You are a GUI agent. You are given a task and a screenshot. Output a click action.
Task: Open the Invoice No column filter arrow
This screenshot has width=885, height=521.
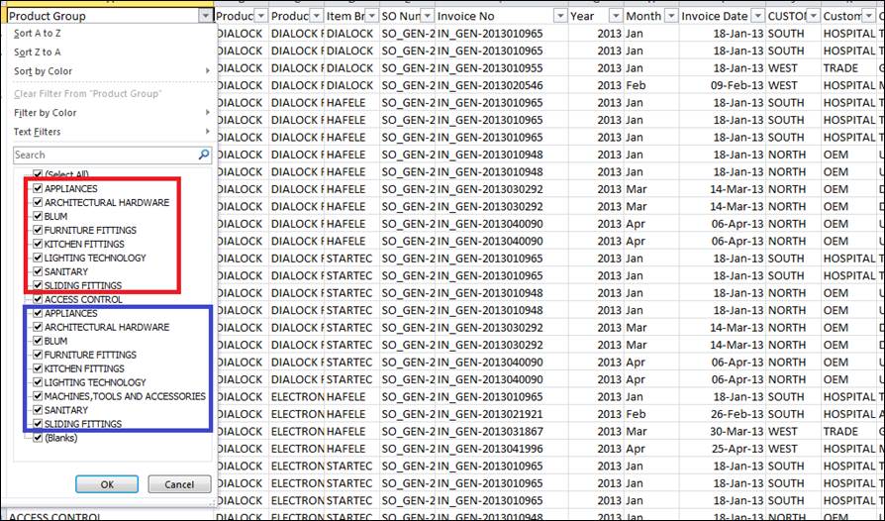tap(560, 16)
